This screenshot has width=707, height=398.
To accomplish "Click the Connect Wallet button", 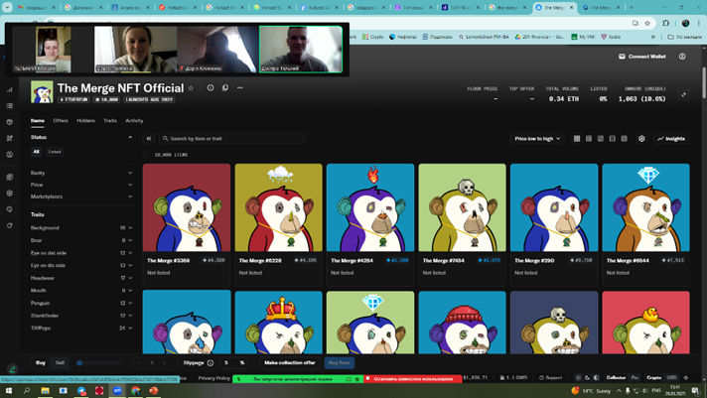I will [x=642, y=57].
